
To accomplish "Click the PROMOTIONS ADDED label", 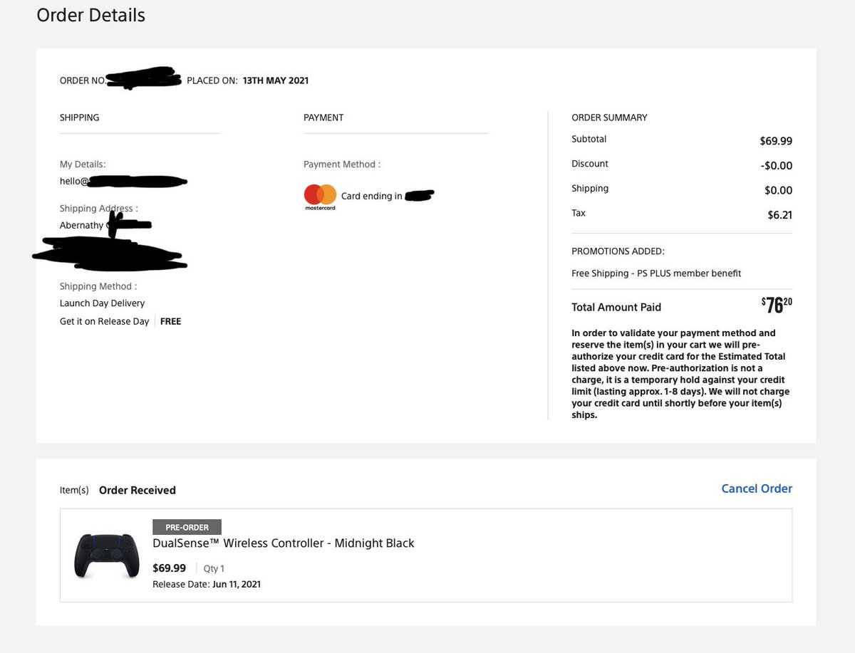I will pos(618,251).
